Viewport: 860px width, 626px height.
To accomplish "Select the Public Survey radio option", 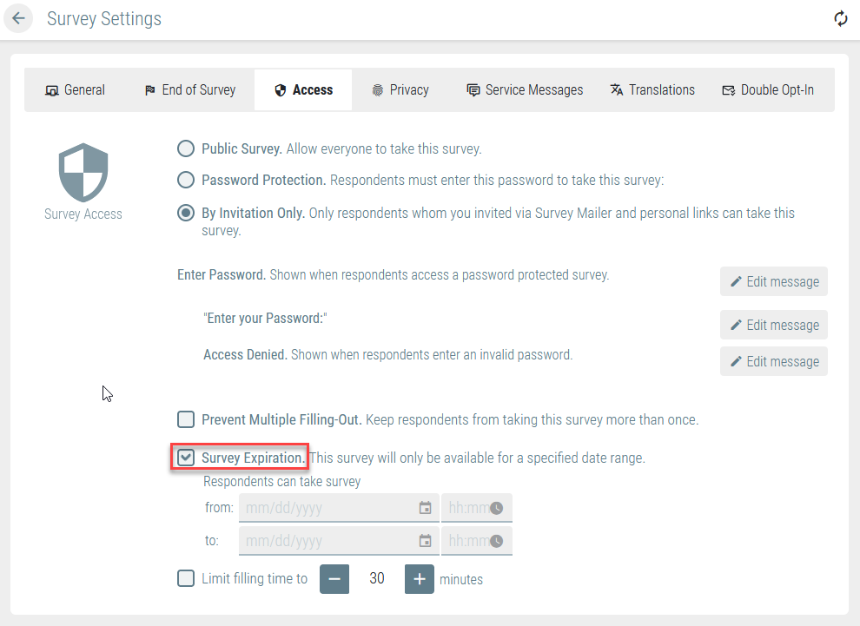I will [186, 148].
